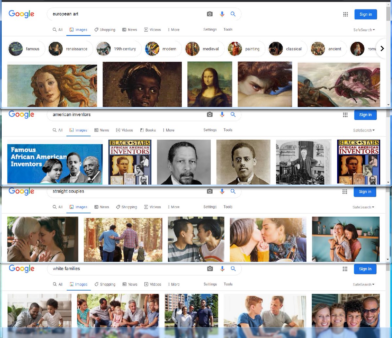Click magnifier search icon in european art search
392x338 pixels.
233,14
